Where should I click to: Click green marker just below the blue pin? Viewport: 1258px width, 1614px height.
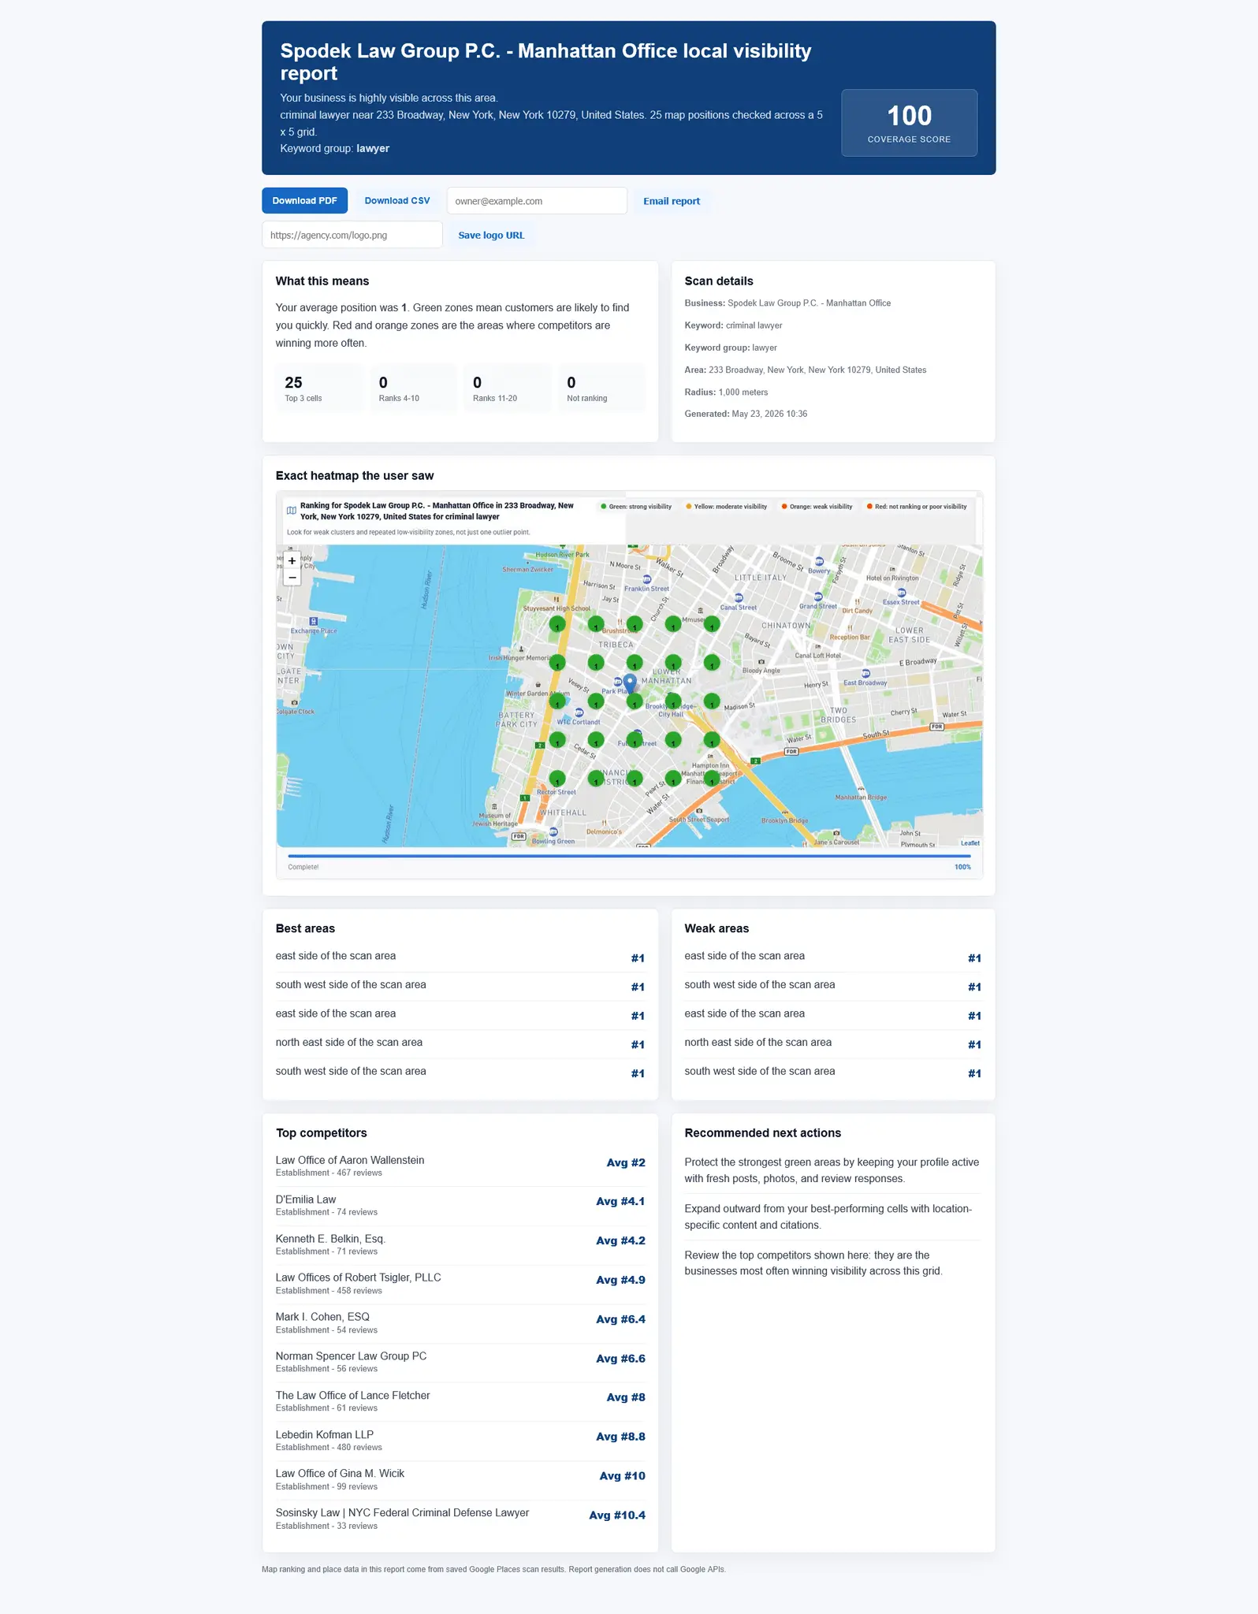635,701
